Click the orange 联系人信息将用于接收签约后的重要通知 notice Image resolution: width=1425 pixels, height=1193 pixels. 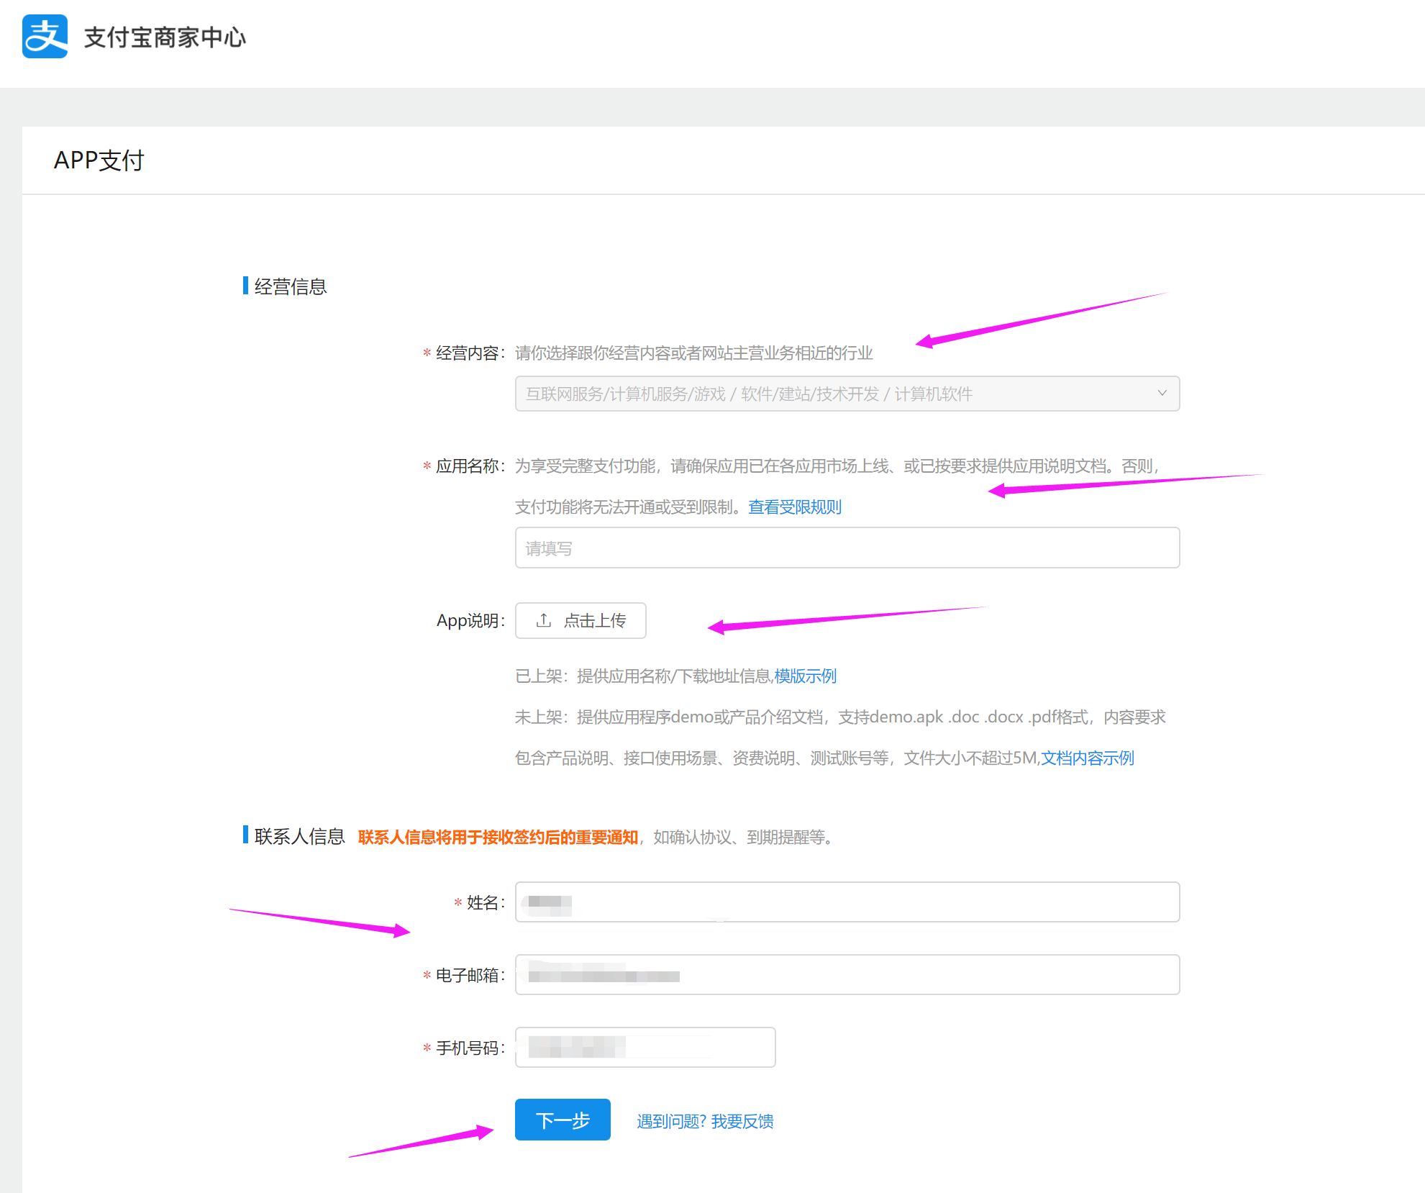point(498,838)
